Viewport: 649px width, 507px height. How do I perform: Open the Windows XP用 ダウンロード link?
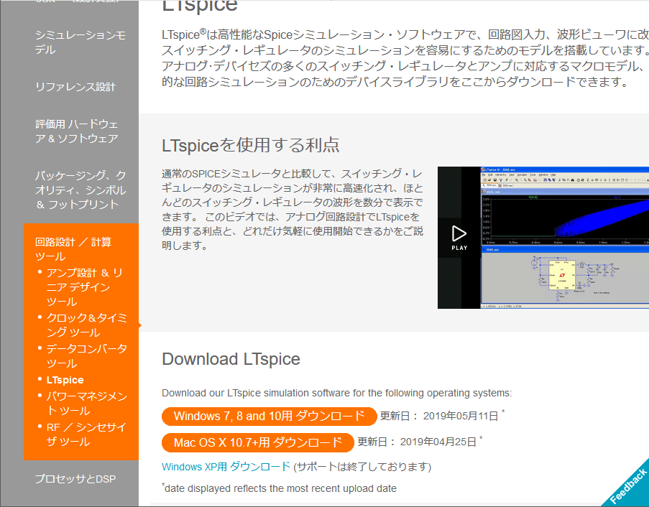pos(226,467)
